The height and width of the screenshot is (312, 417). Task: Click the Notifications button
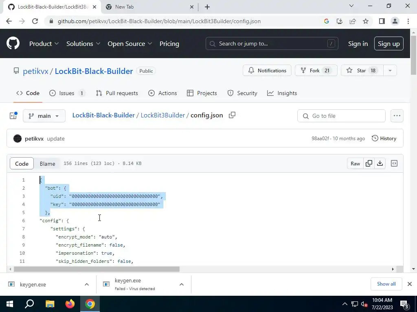(x=267, y=71)
